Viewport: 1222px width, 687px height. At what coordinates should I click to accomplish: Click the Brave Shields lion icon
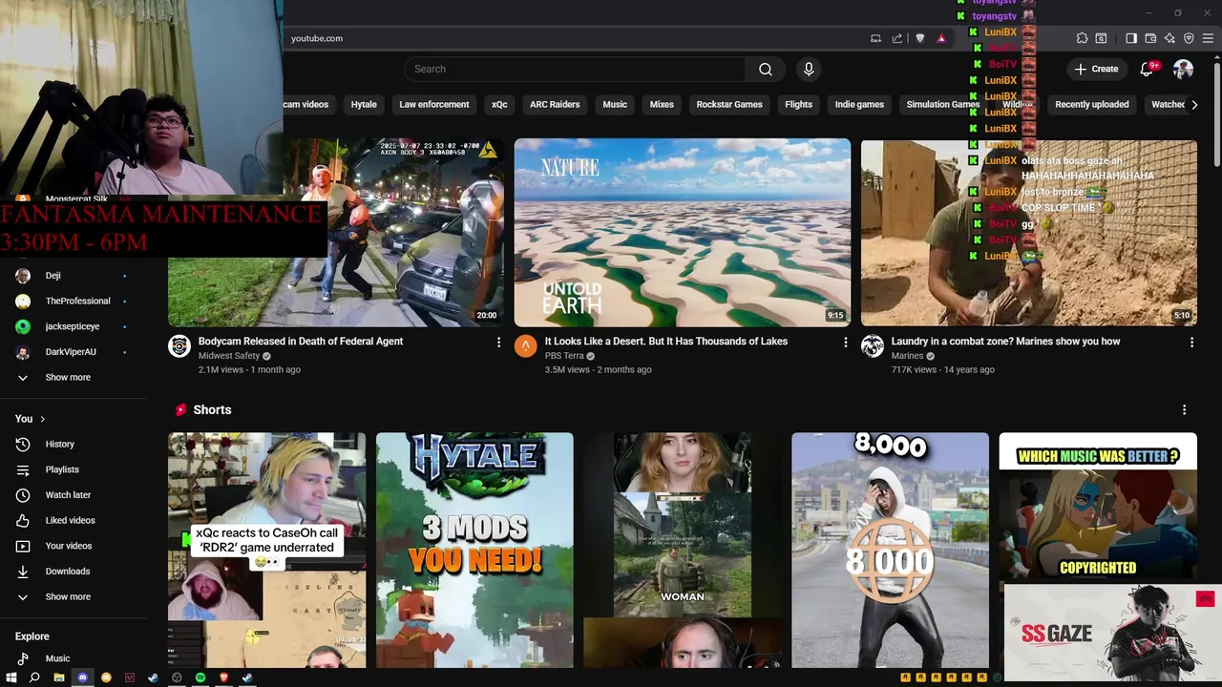(x=920, y=38)
